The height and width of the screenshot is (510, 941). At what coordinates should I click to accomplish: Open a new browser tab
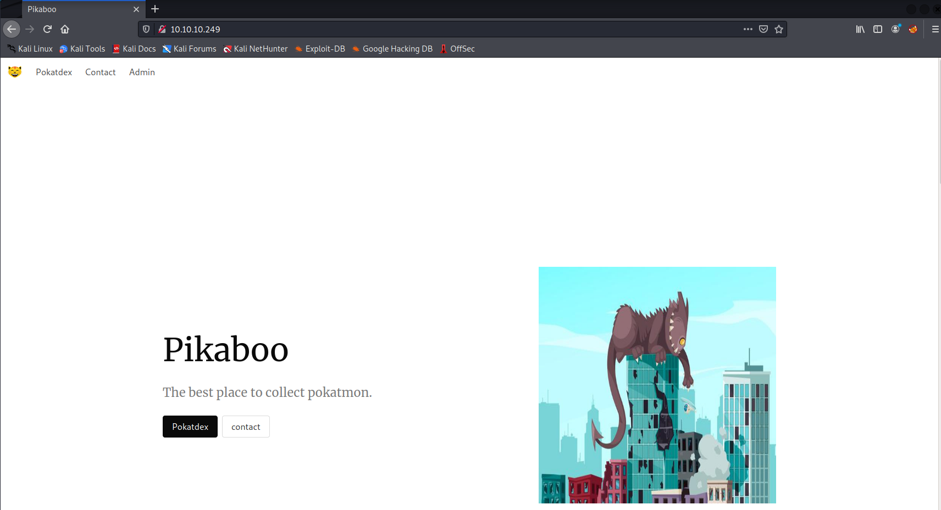coord(155,9)
